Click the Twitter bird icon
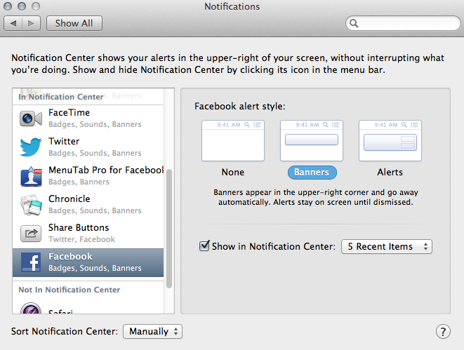Viewport: 464px width, 350px height. pos(31,147)
